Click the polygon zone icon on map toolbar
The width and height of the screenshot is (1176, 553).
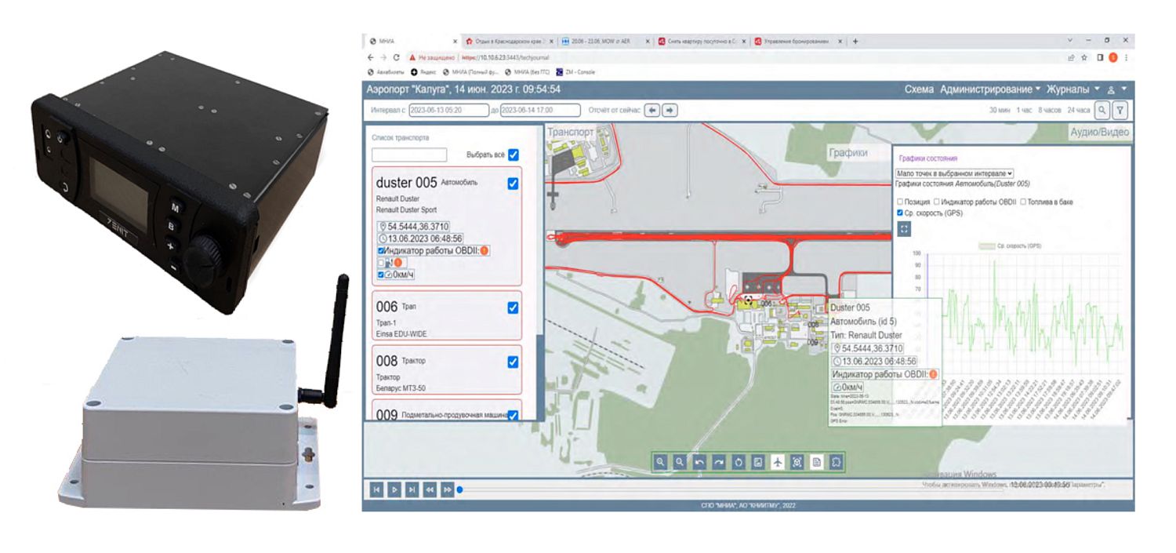click(837, 463)
